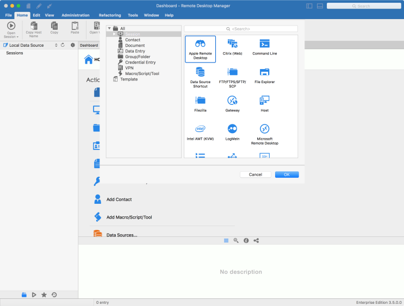
Task: Click the Cancel button
Action: click(256, 174)
